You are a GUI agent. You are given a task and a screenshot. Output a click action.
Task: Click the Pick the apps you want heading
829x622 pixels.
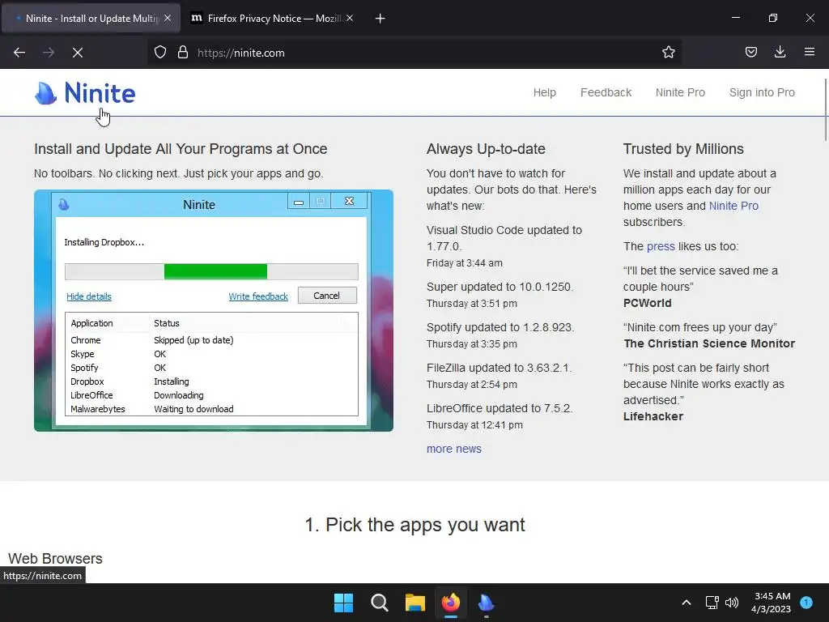point(414,525)
